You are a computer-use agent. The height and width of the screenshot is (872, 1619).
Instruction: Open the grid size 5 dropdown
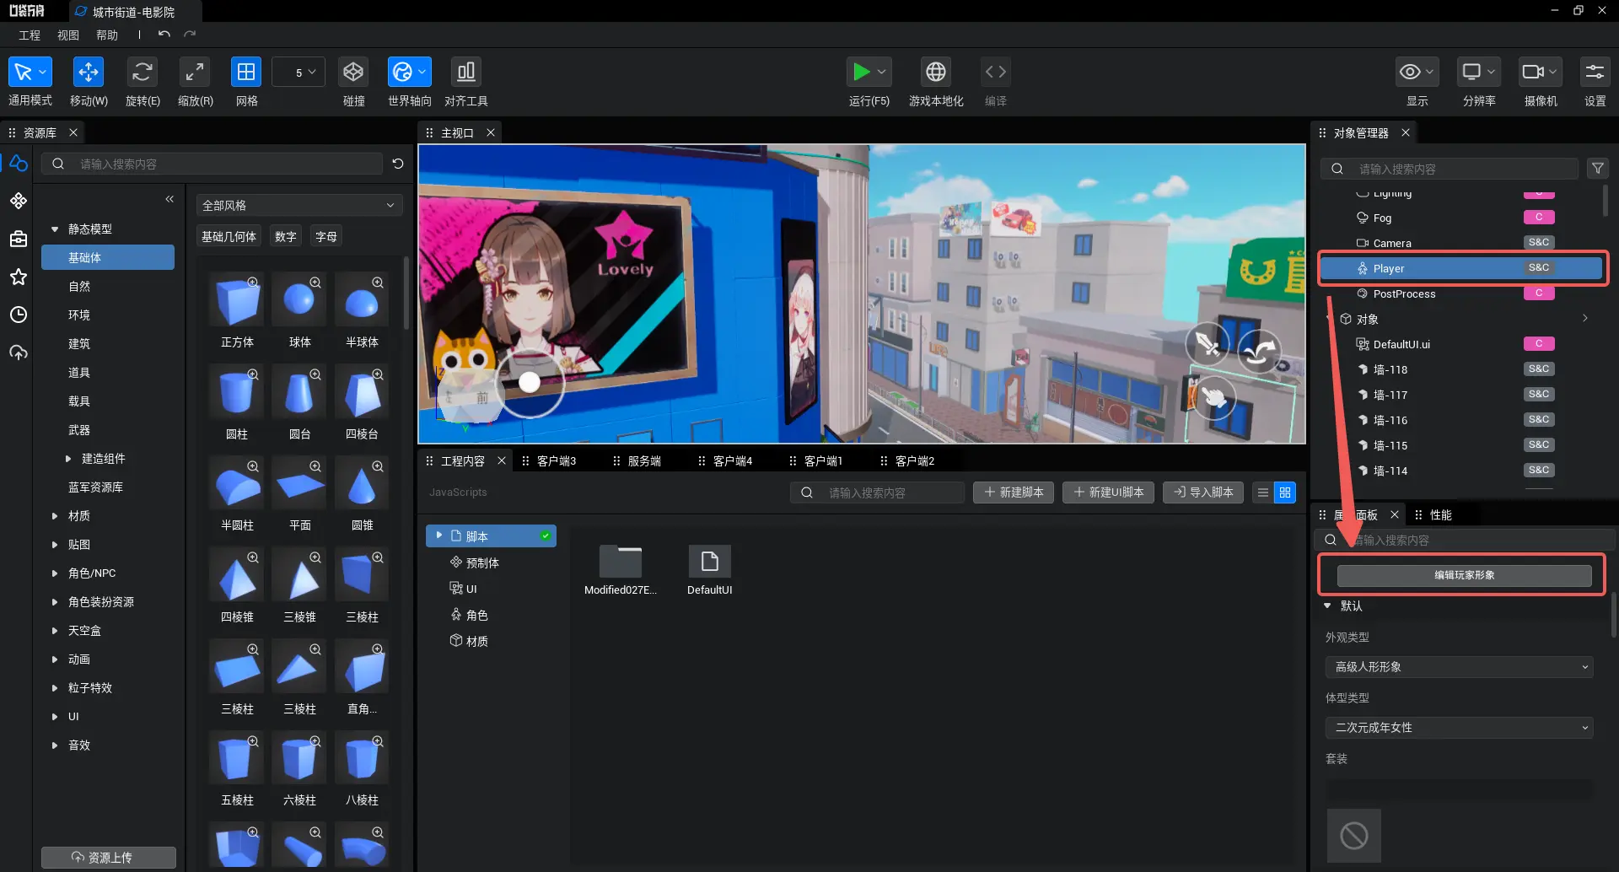[299, 73]
